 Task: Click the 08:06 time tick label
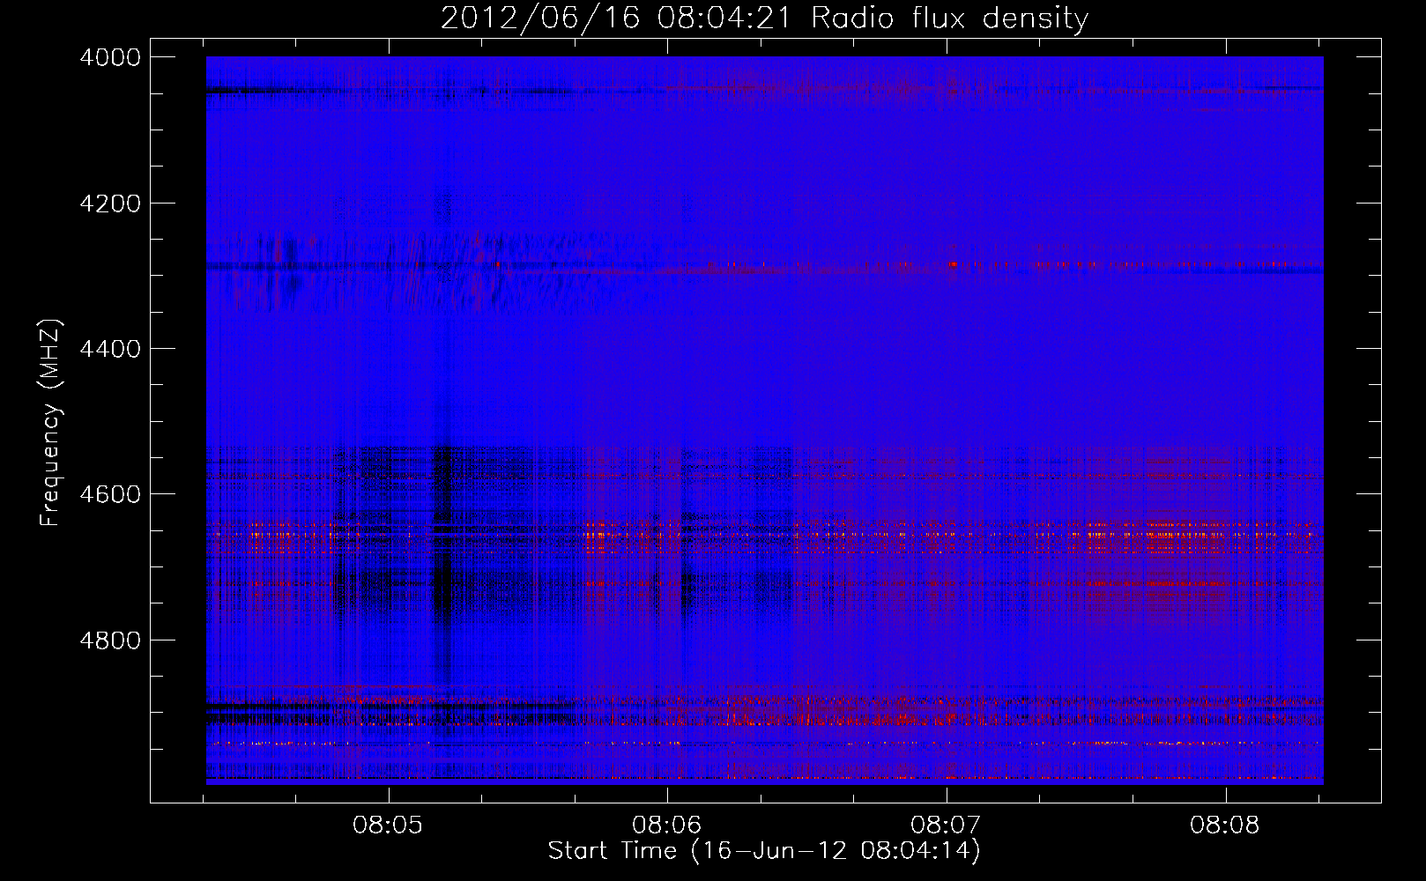click(667, 825)
